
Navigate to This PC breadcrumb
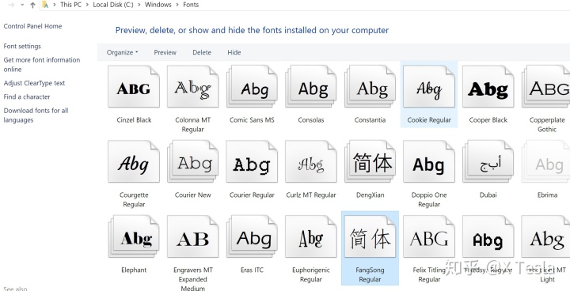tap(71, 5)
